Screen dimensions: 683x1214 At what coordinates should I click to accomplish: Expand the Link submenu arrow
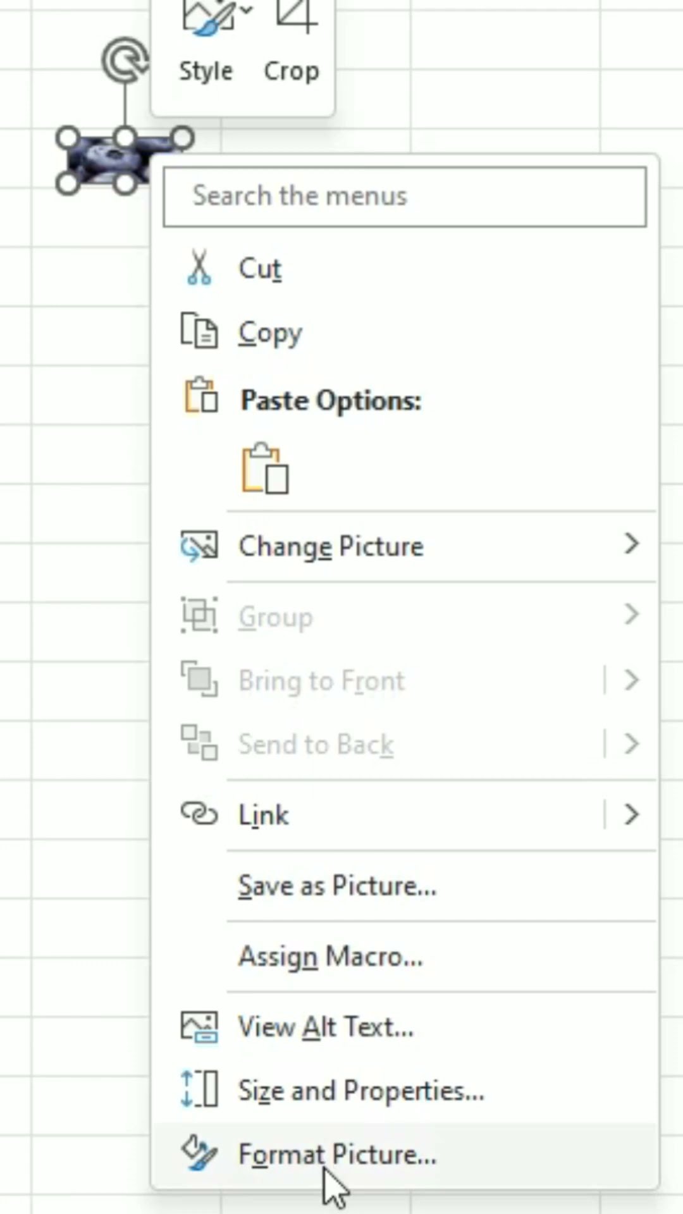[631, 814]
